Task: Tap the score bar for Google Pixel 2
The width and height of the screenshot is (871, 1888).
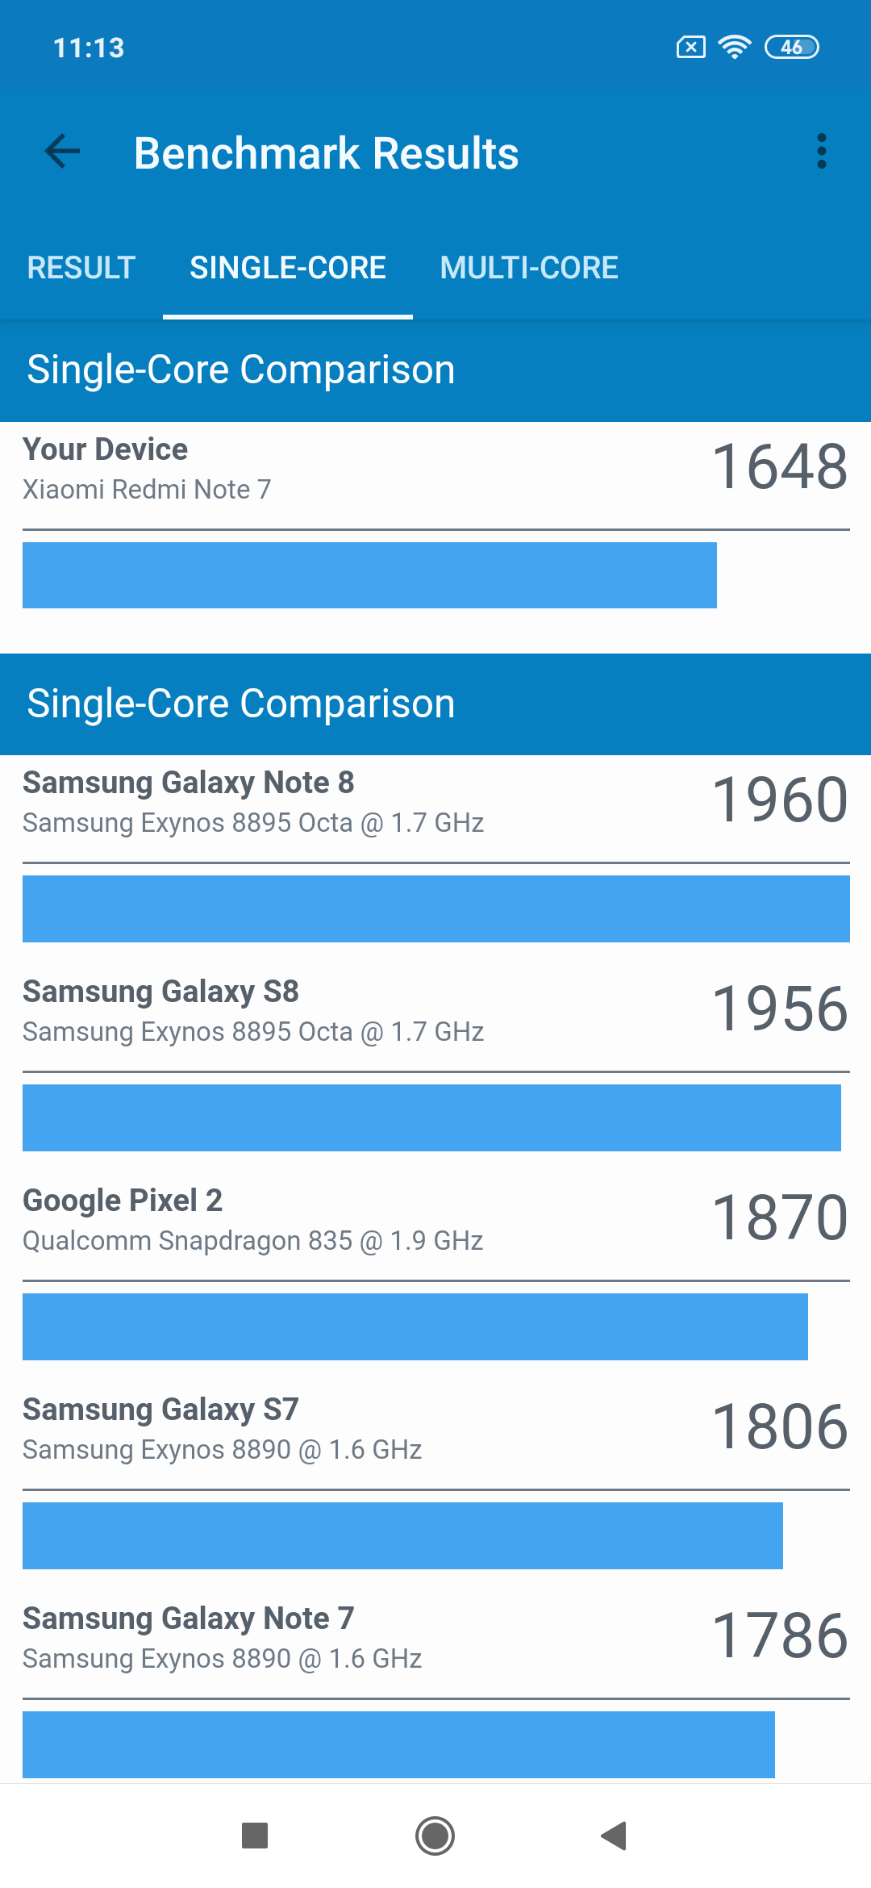Action: (x=415, y=1326)
